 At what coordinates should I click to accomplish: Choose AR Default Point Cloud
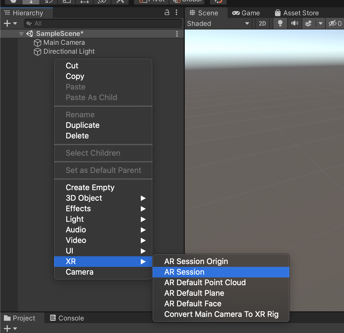[221, 282]
